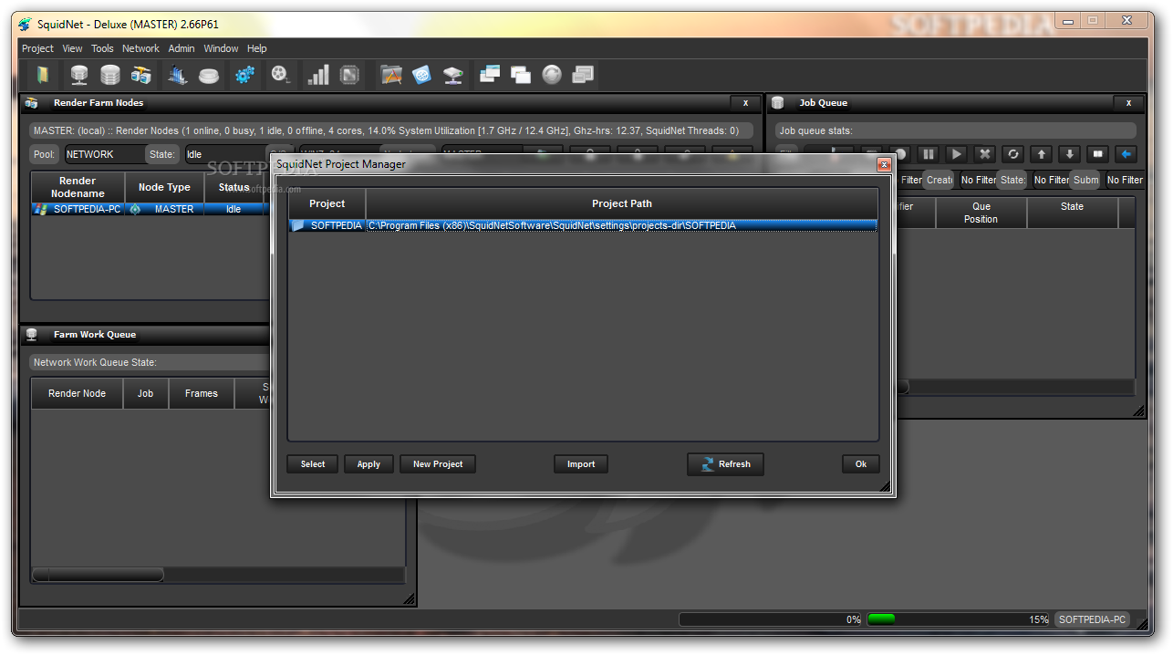Click the cascade windows icon in the toolbar
This screenshot has height=655, width=1173.
(521, 75)
